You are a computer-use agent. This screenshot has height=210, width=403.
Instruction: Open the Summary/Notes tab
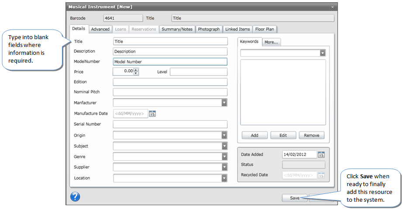(177, 29)
